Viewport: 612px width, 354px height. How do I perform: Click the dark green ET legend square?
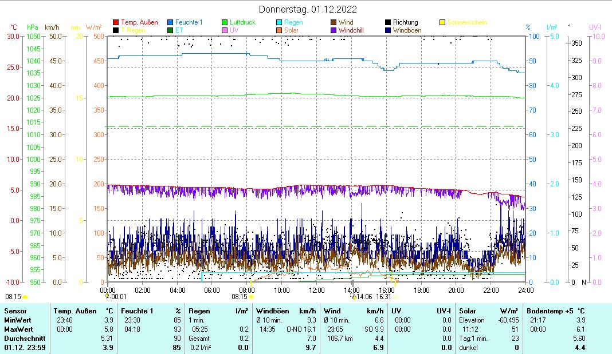(x=170, y=30)
